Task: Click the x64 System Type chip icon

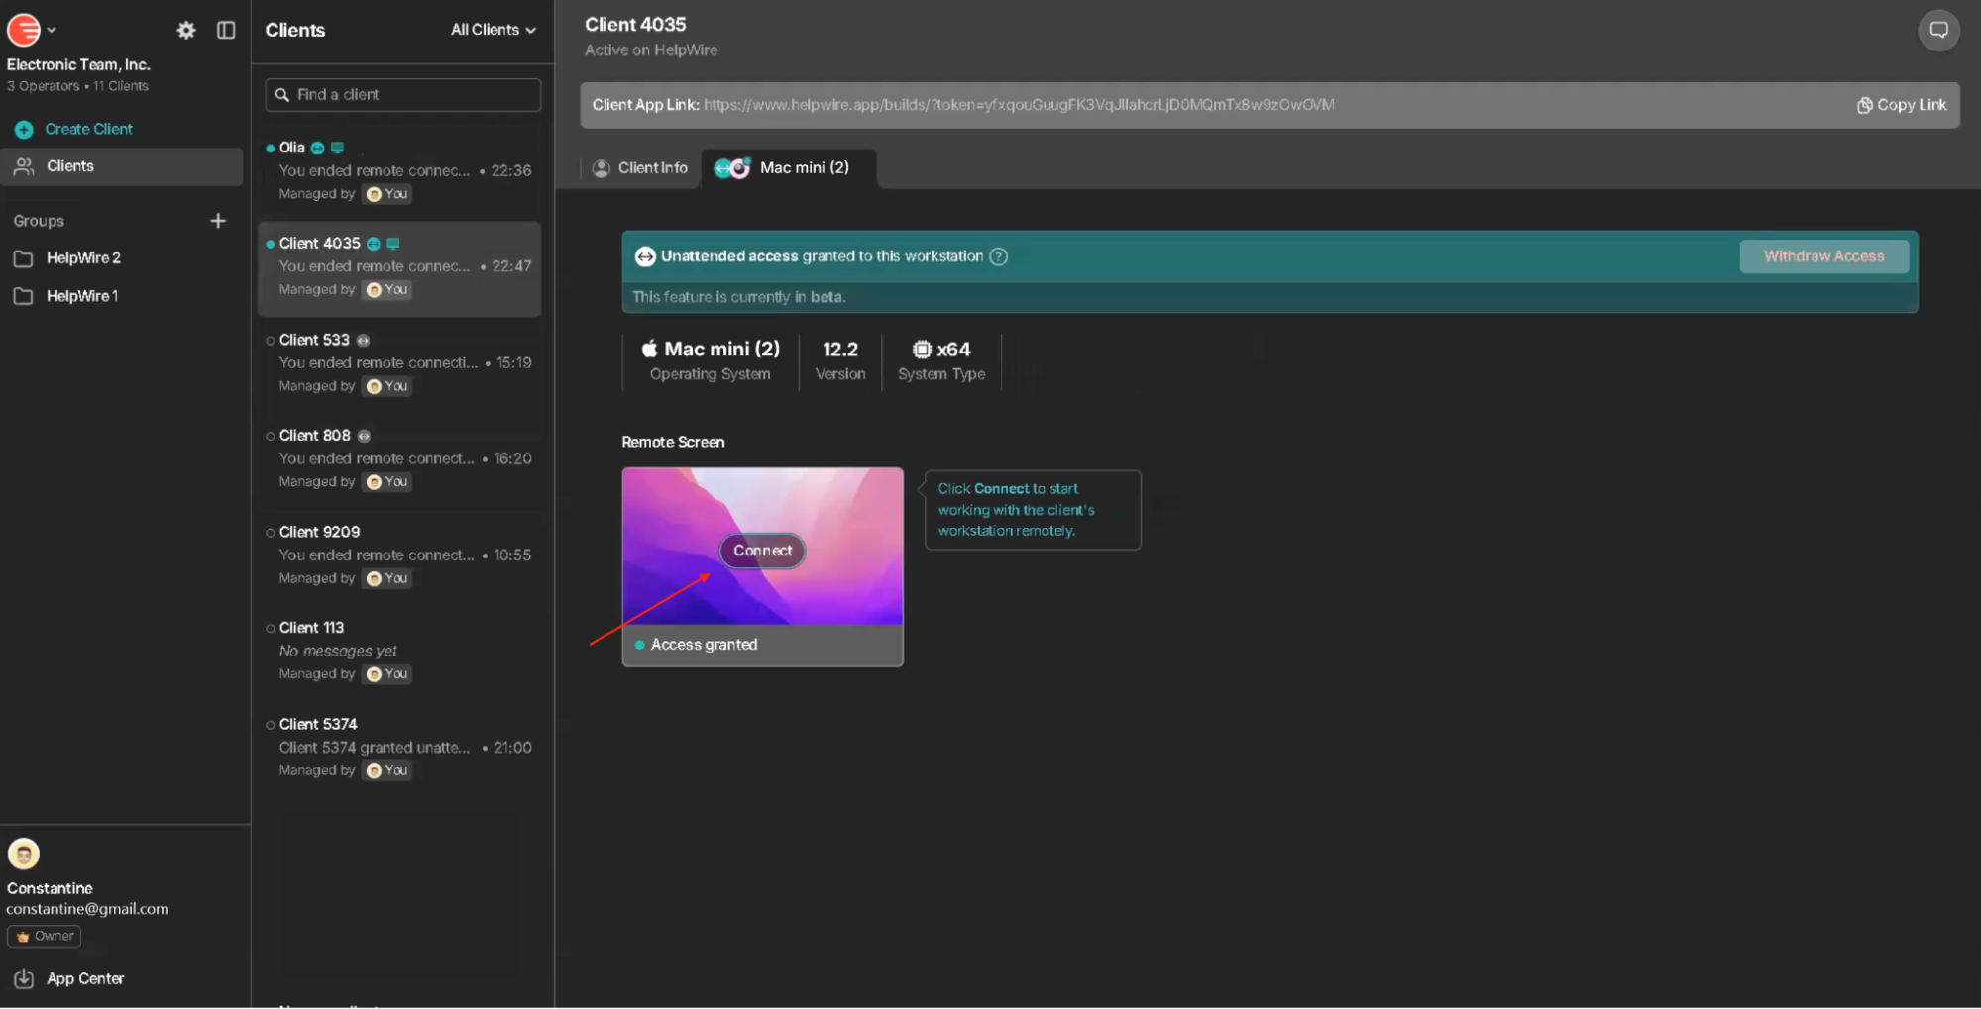Action: point(922,350)
